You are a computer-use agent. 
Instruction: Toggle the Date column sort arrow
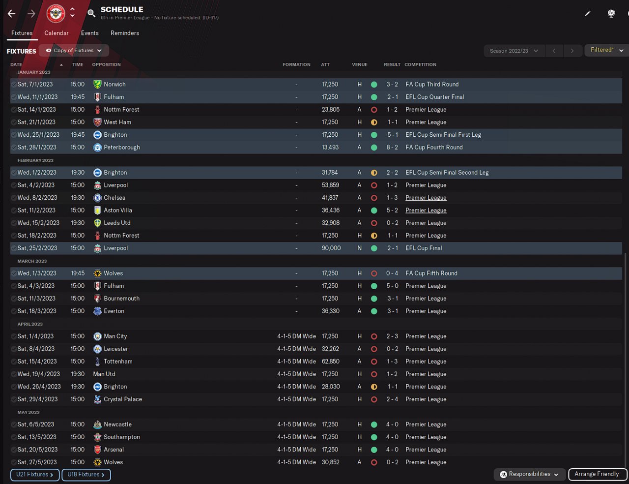[61, 65]
